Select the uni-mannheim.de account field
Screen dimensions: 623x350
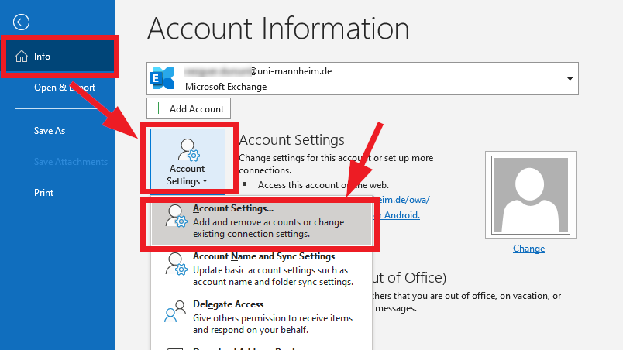point(363,78)
